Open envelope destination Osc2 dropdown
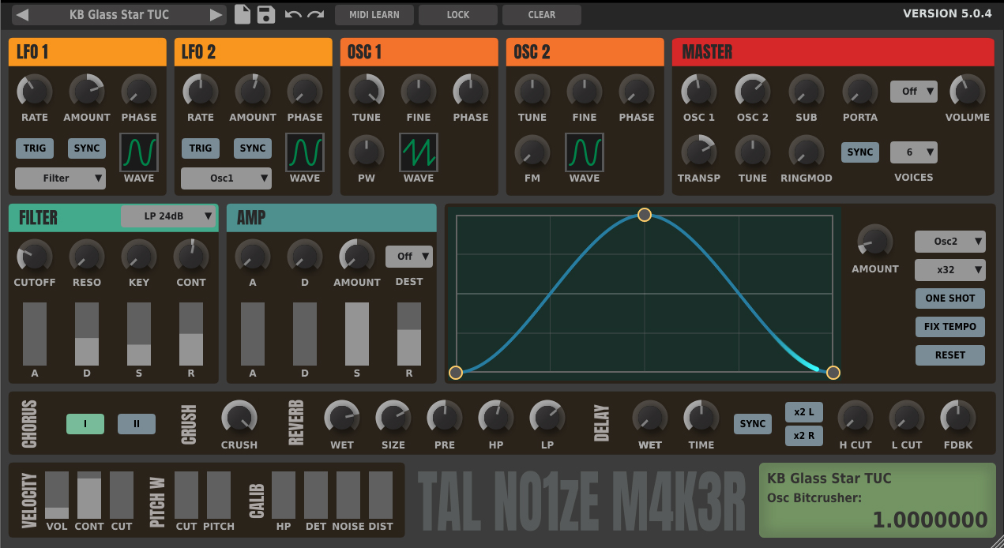 coord(950,242)
